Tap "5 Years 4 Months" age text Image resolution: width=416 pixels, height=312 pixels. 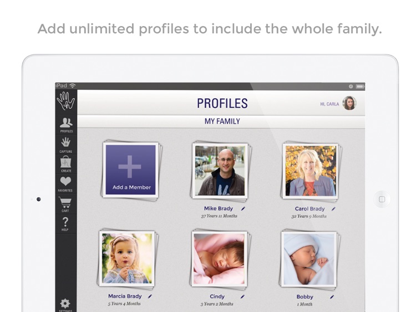(x=124, y=304)
